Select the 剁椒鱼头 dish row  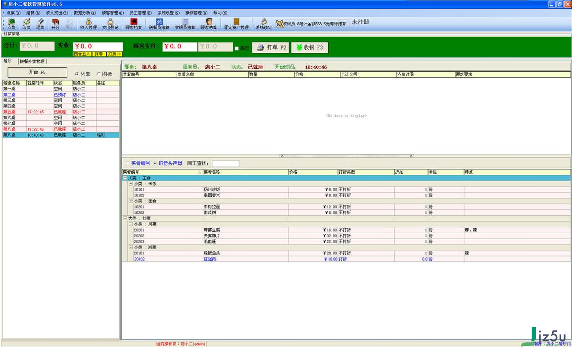352,253
